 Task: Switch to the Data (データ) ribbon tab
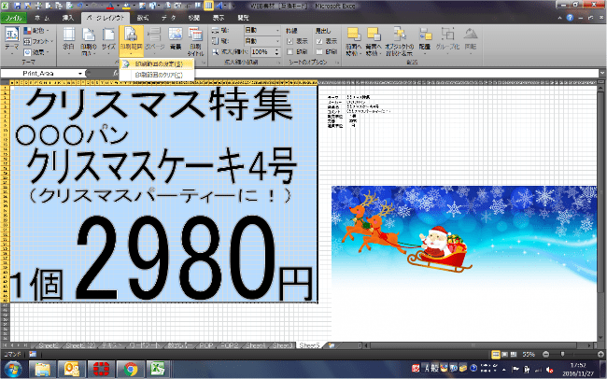[168, 18]
